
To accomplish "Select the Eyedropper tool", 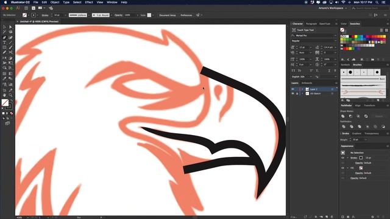I will [4, 78].
